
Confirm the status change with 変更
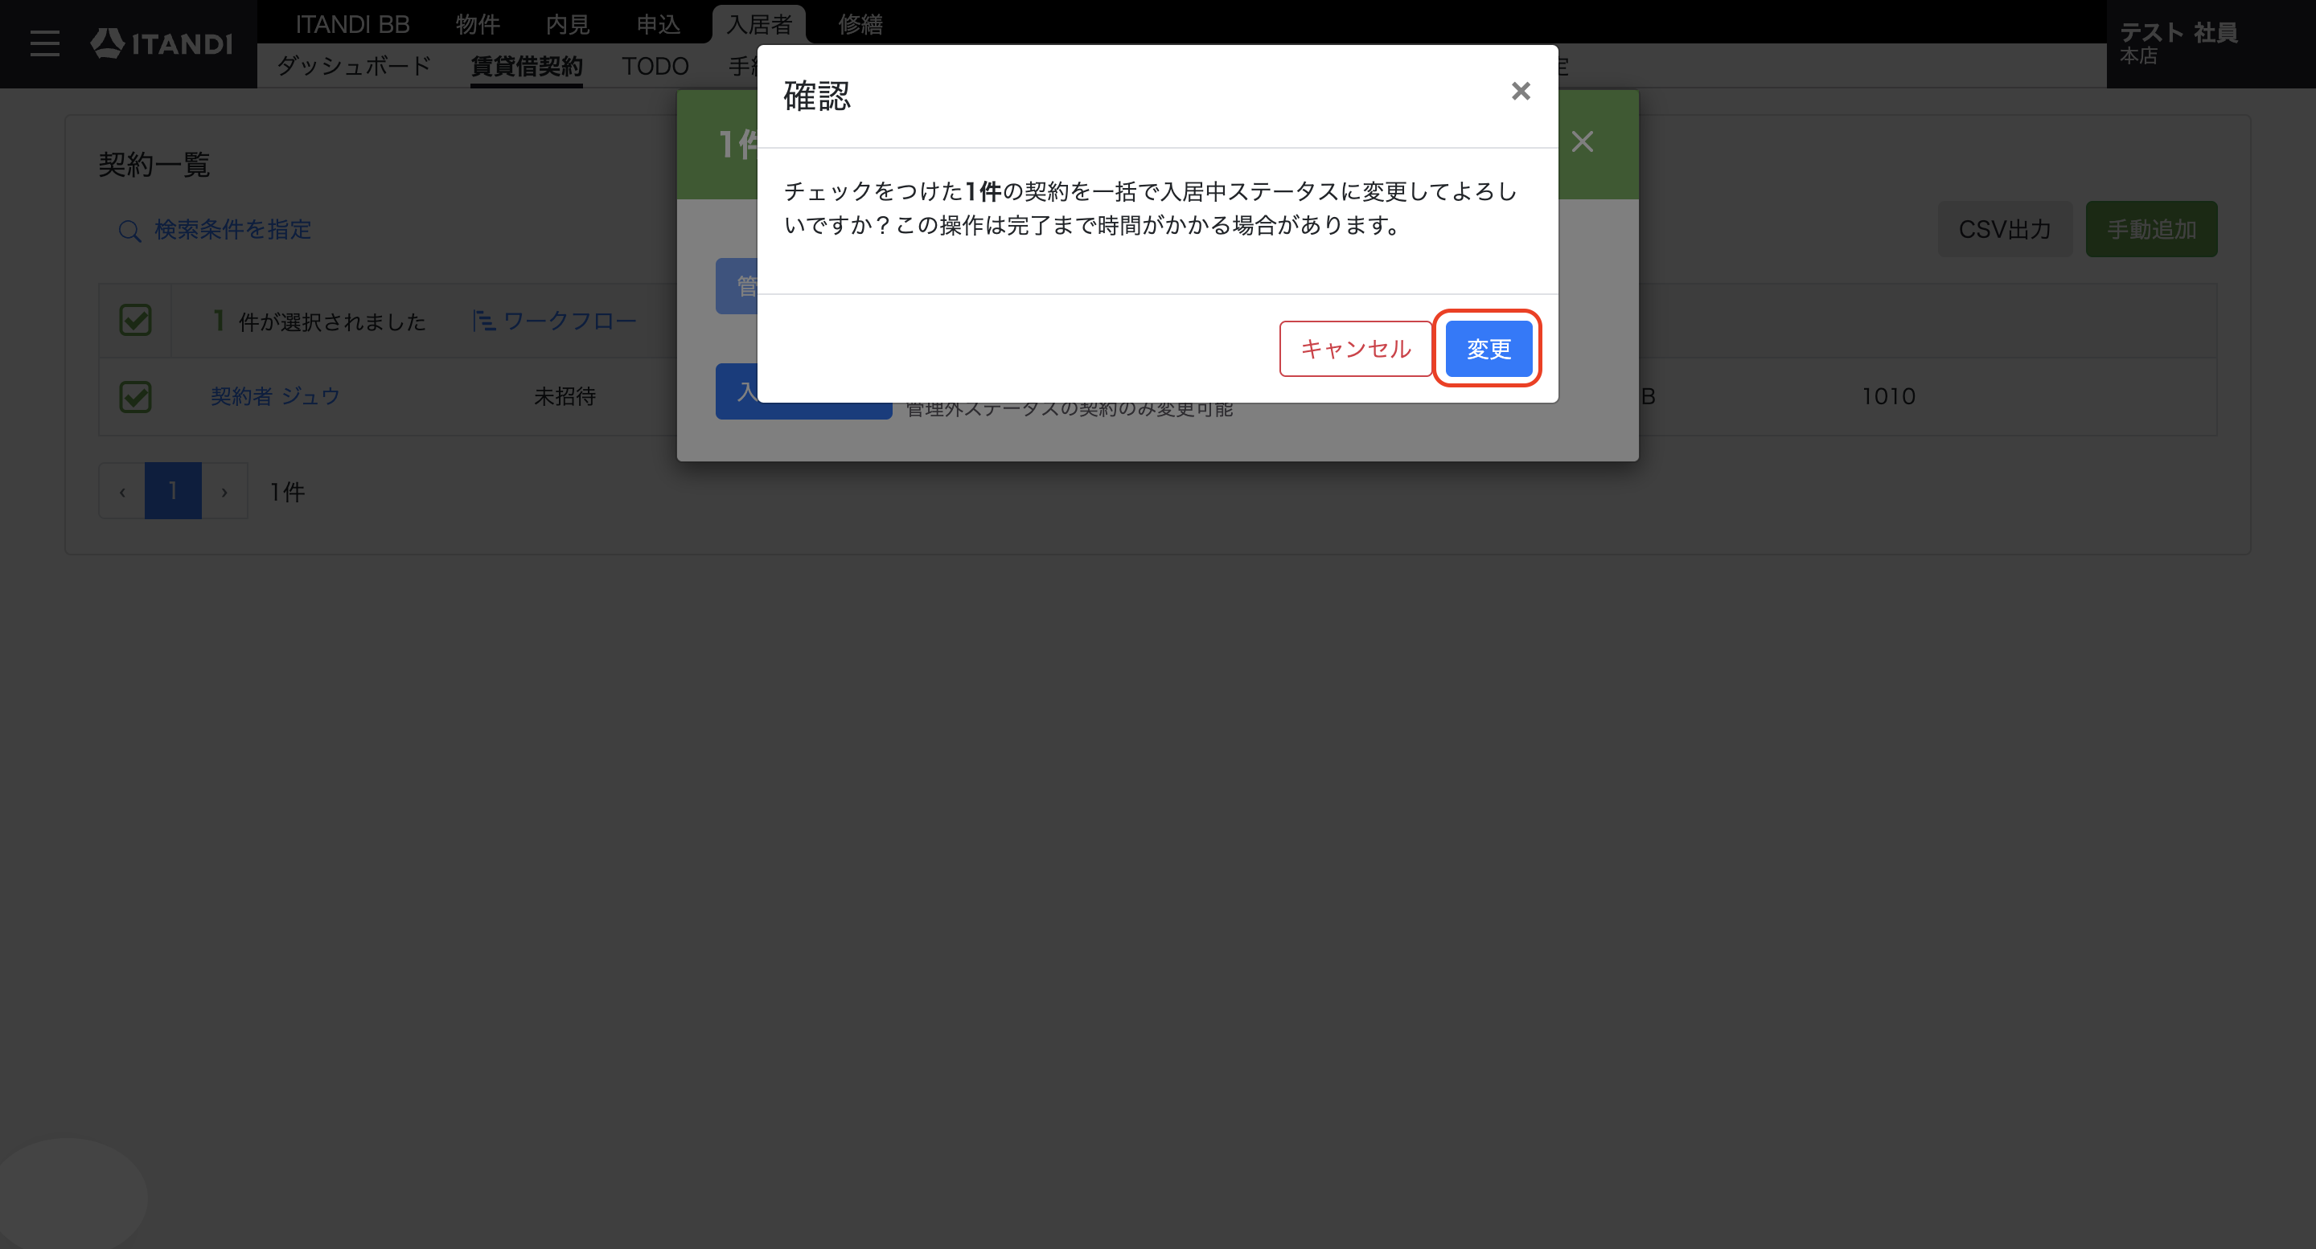pyautogui.click(x=1488, y=349)
